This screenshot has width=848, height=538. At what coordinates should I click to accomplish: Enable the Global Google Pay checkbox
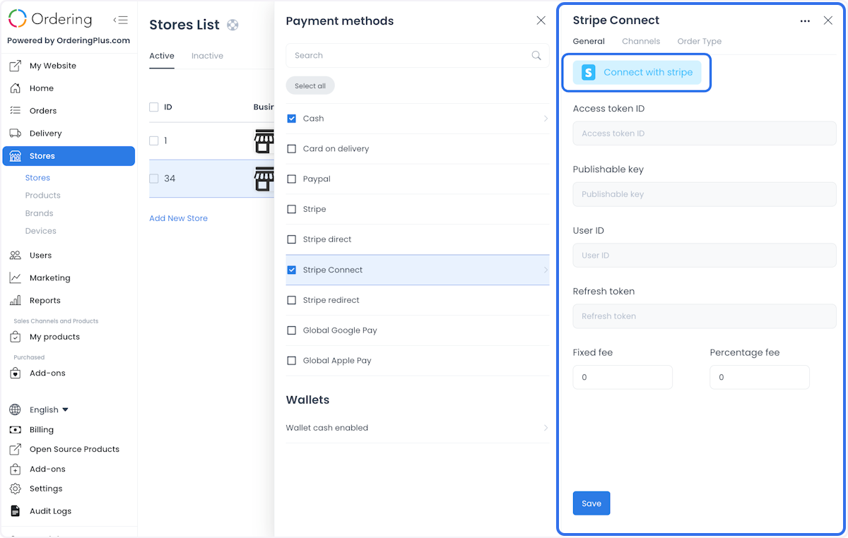pos(292,330)
